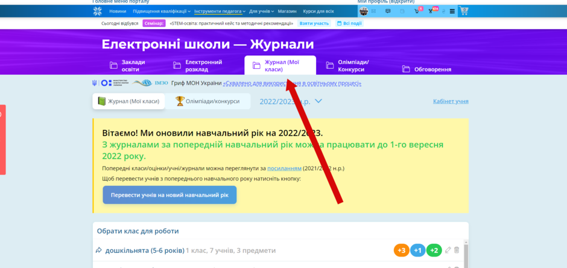This screenshot has height=268, width=567.
Task: Open the 2022/2023 school year dropdown
Action: click(291, 101)
